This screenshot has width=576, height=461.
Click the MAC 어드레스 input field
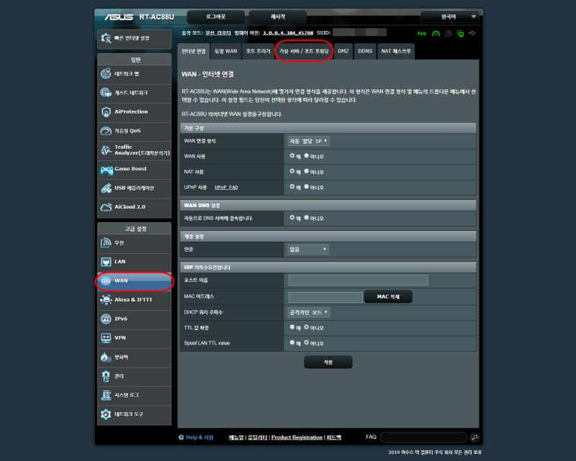point(325,297)
